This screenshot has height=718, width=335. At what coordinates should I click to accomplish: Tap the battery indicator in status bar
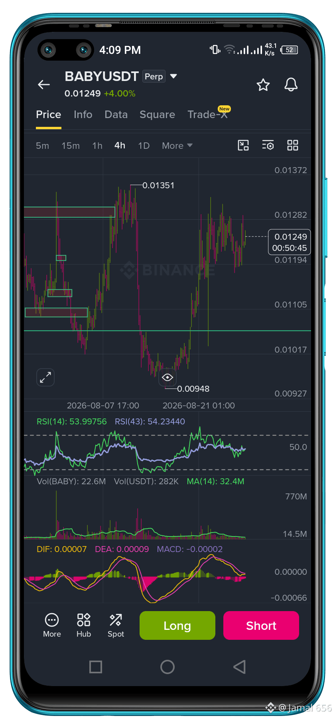tap(290, 50)
